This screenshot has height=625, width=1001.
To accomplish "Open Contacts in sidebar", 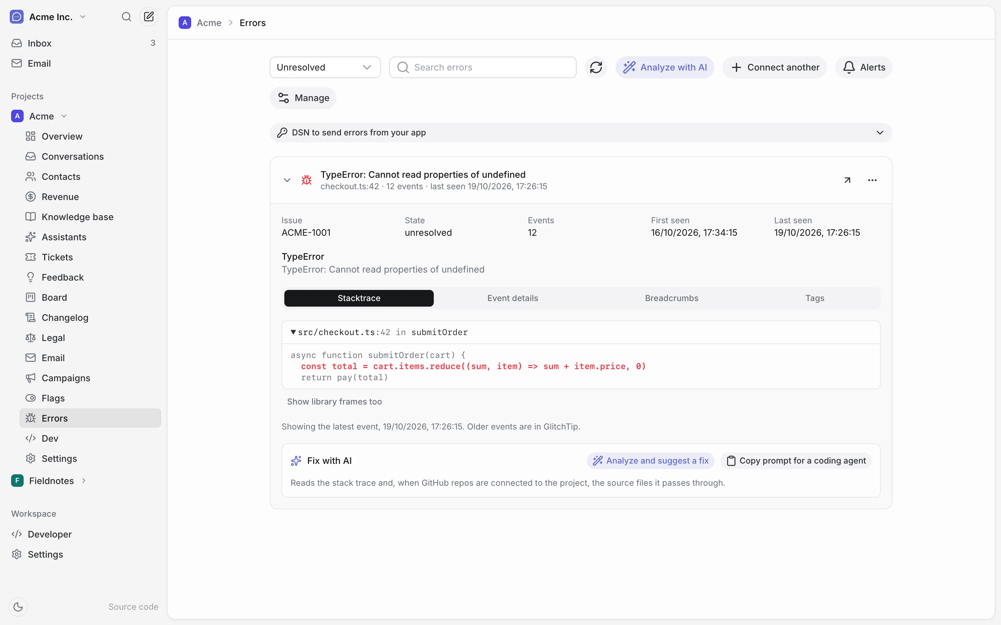I will (x=90, y=177).
